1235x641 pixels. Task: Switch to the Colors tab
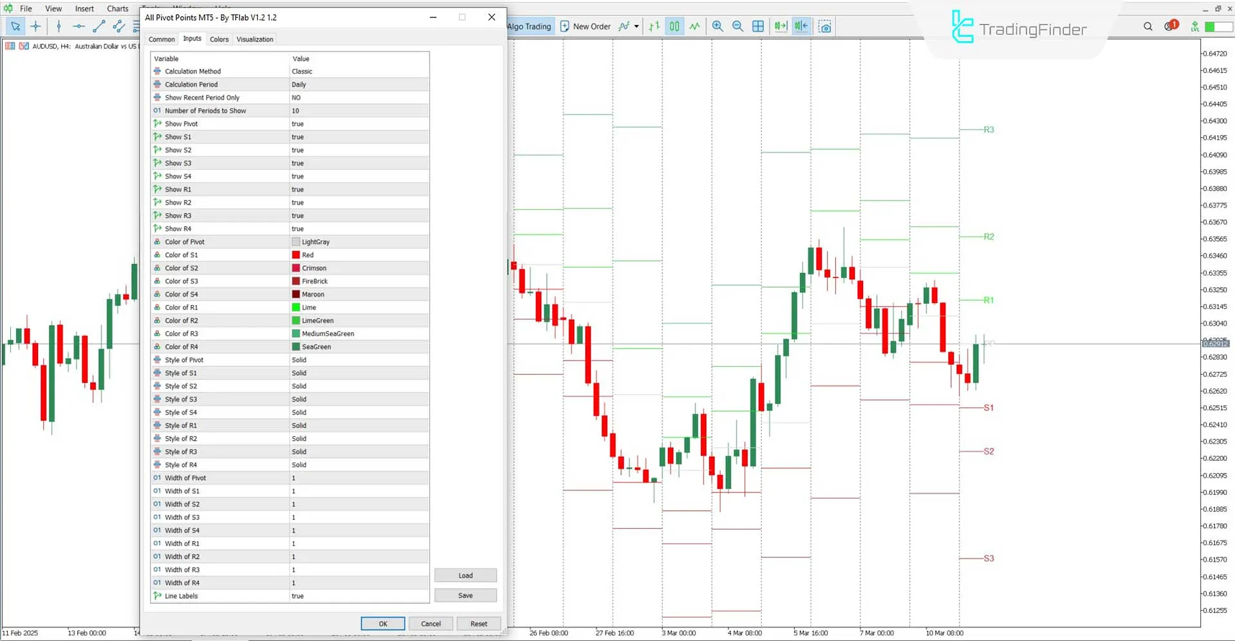219,39
